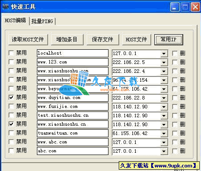Check 删 for www.abc.com row

pos(175,142)
